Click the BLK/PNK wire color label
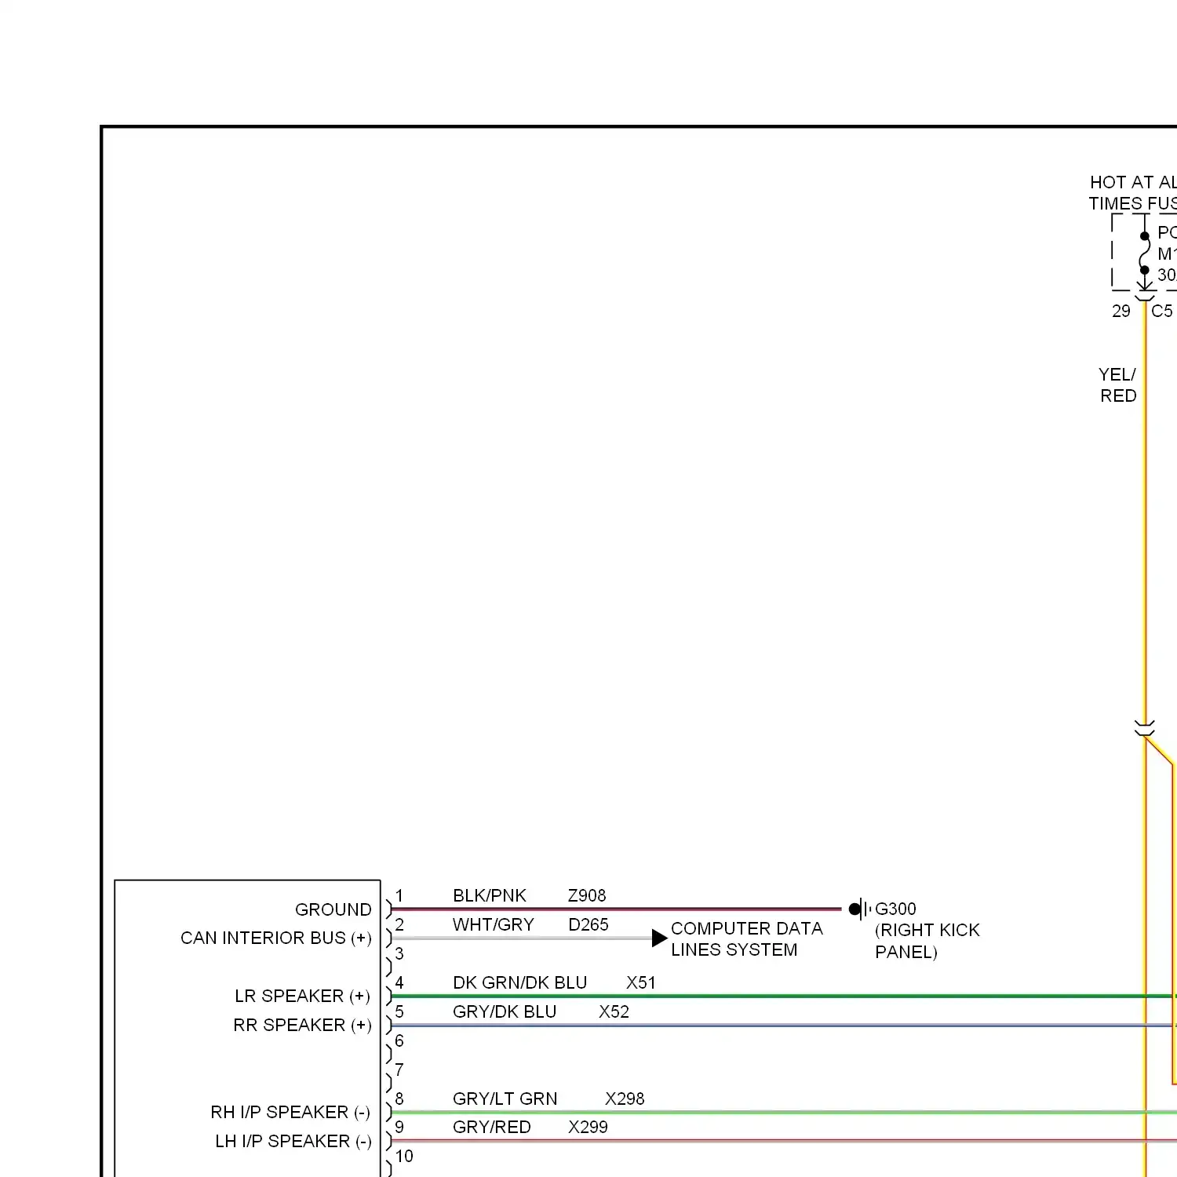Screen dimensions: 1177x1177 (x=489, y=895)
